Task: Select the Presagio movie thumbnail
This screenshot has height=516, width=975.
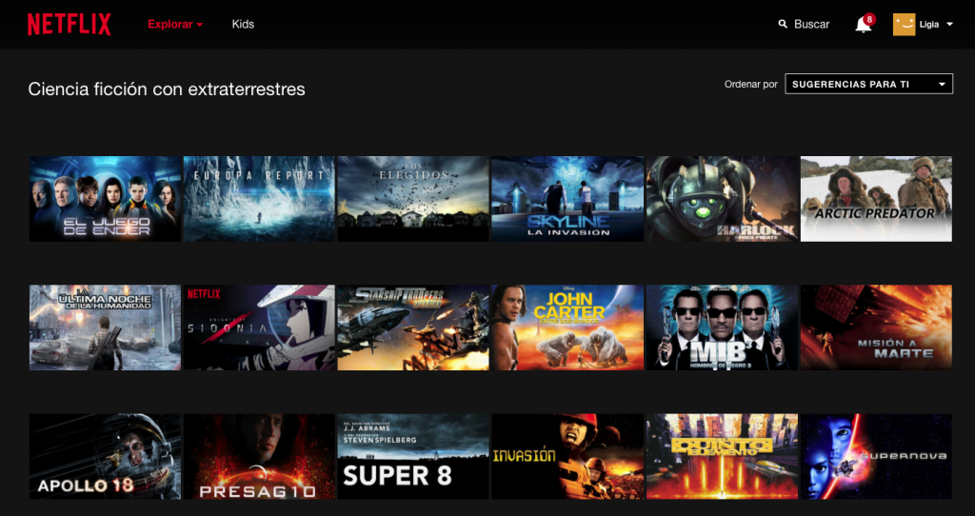Action: (259, 457)
